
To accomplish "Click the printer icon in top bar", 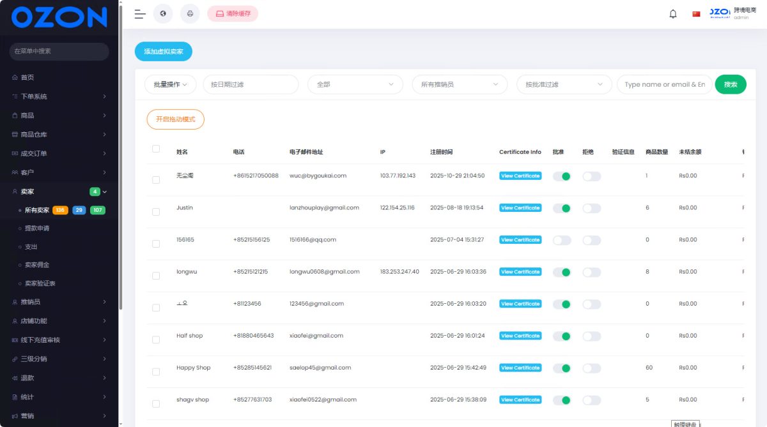I will point(190,13).
